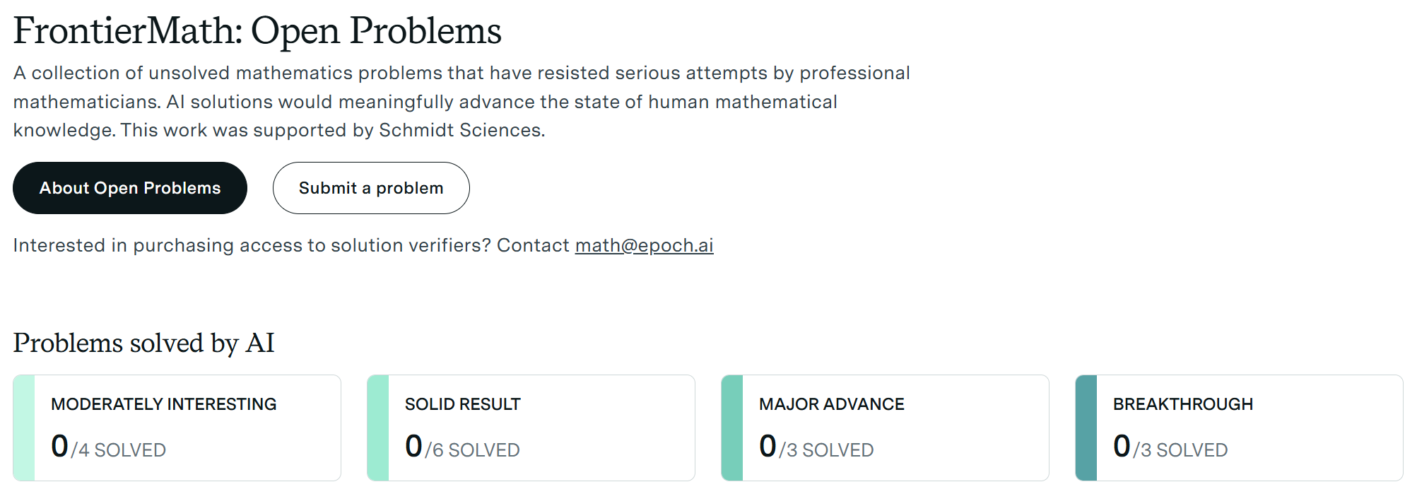Select the SOLID RESULT card title
Image resolution: width=1417 pixels, height=494 pixels.
462,404
